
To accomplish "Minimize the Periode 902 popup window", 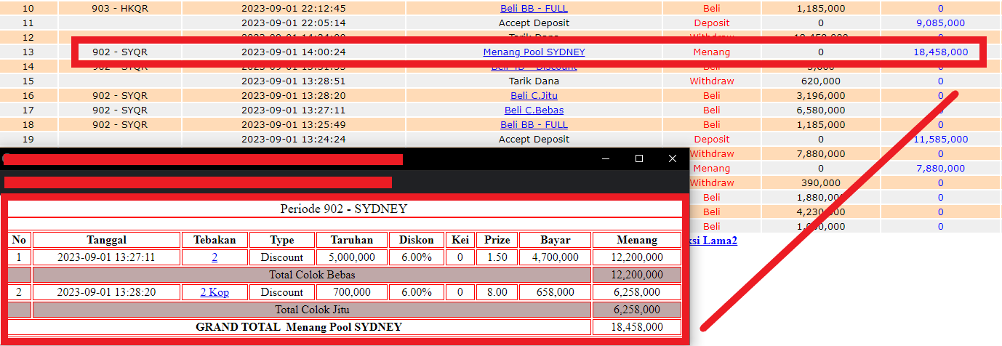I will coord(605,158).
